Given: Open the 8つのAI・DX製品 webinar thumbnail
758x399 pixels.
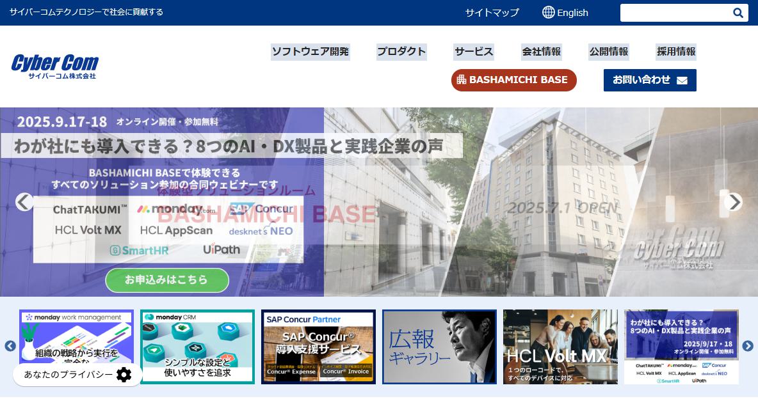Looking at the screenshot, I should pos(681,347).
